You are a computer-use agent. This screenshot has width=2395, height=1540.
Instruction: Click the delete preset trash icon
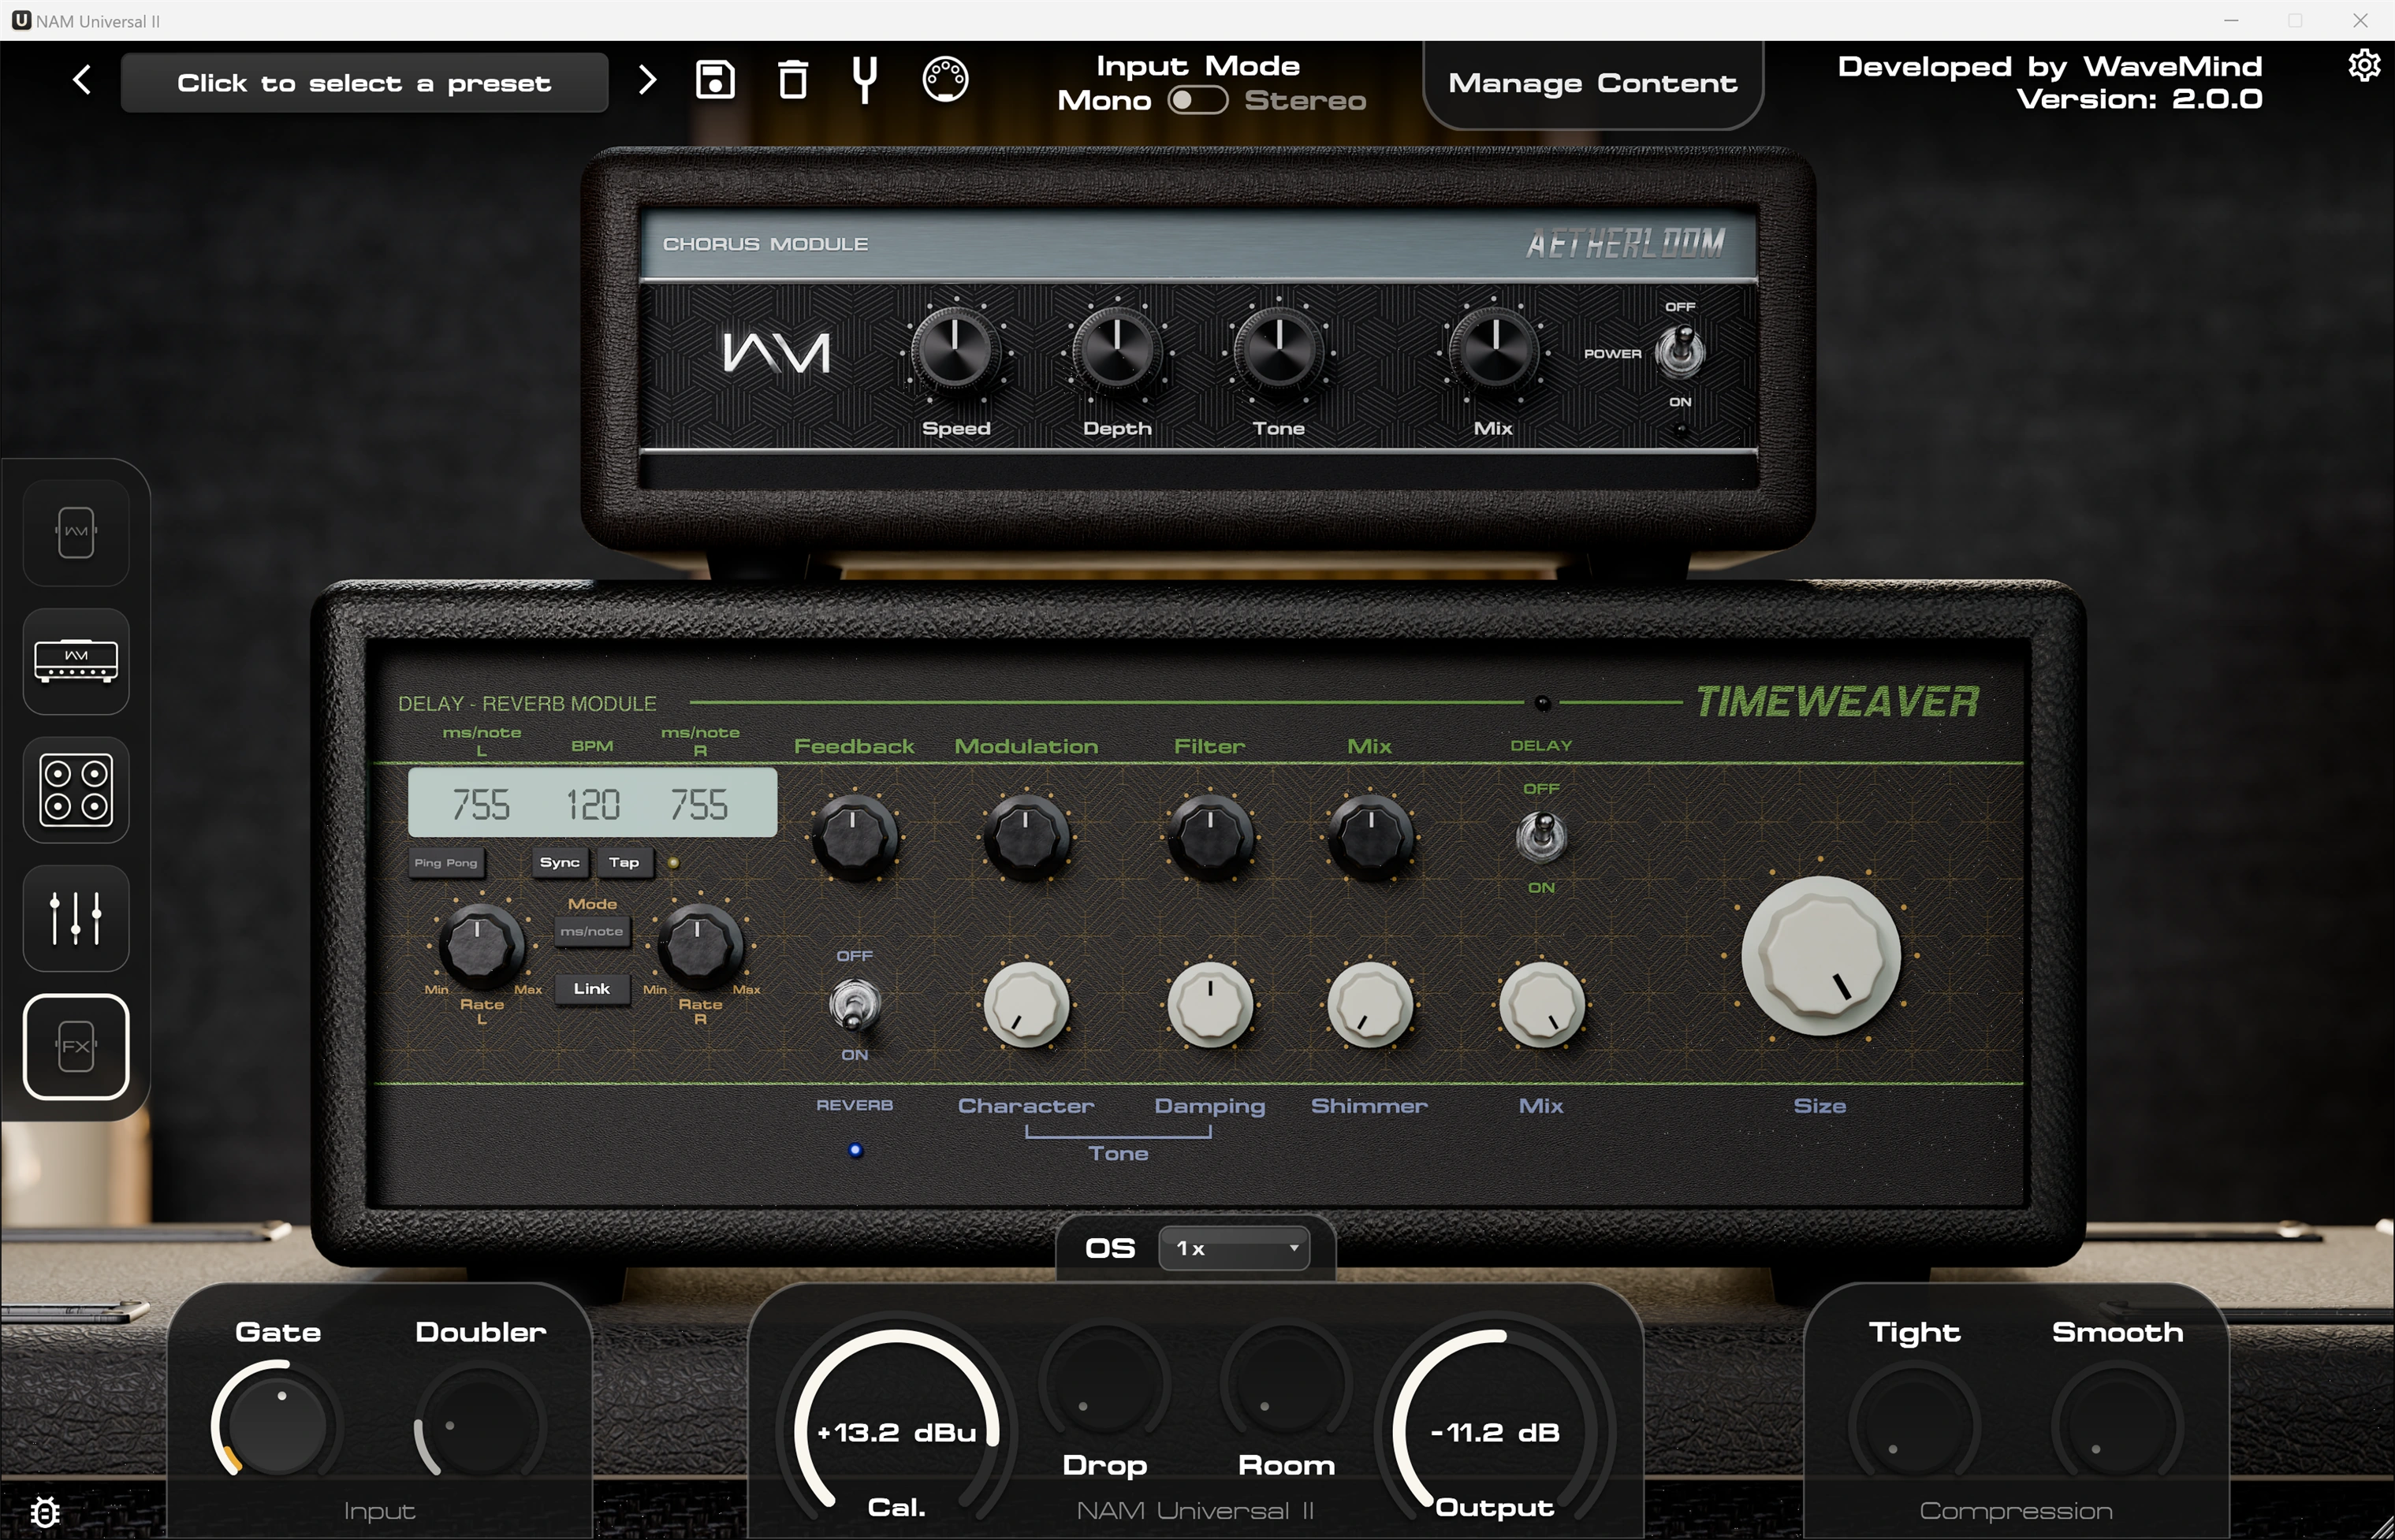(793, 79)
